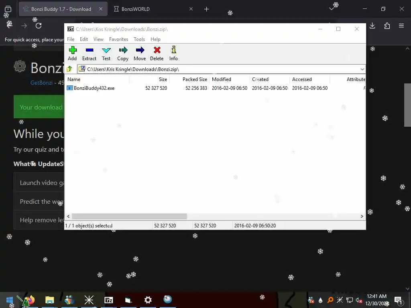Open the browser tab list dropdown
Viewport: 411px width, 308px height.
tap(332, 9)
